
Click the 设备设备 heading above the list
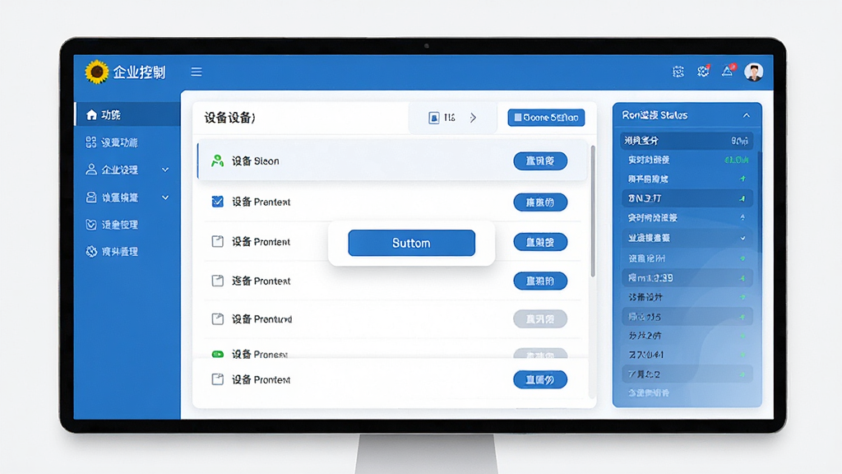click(230, 118)
